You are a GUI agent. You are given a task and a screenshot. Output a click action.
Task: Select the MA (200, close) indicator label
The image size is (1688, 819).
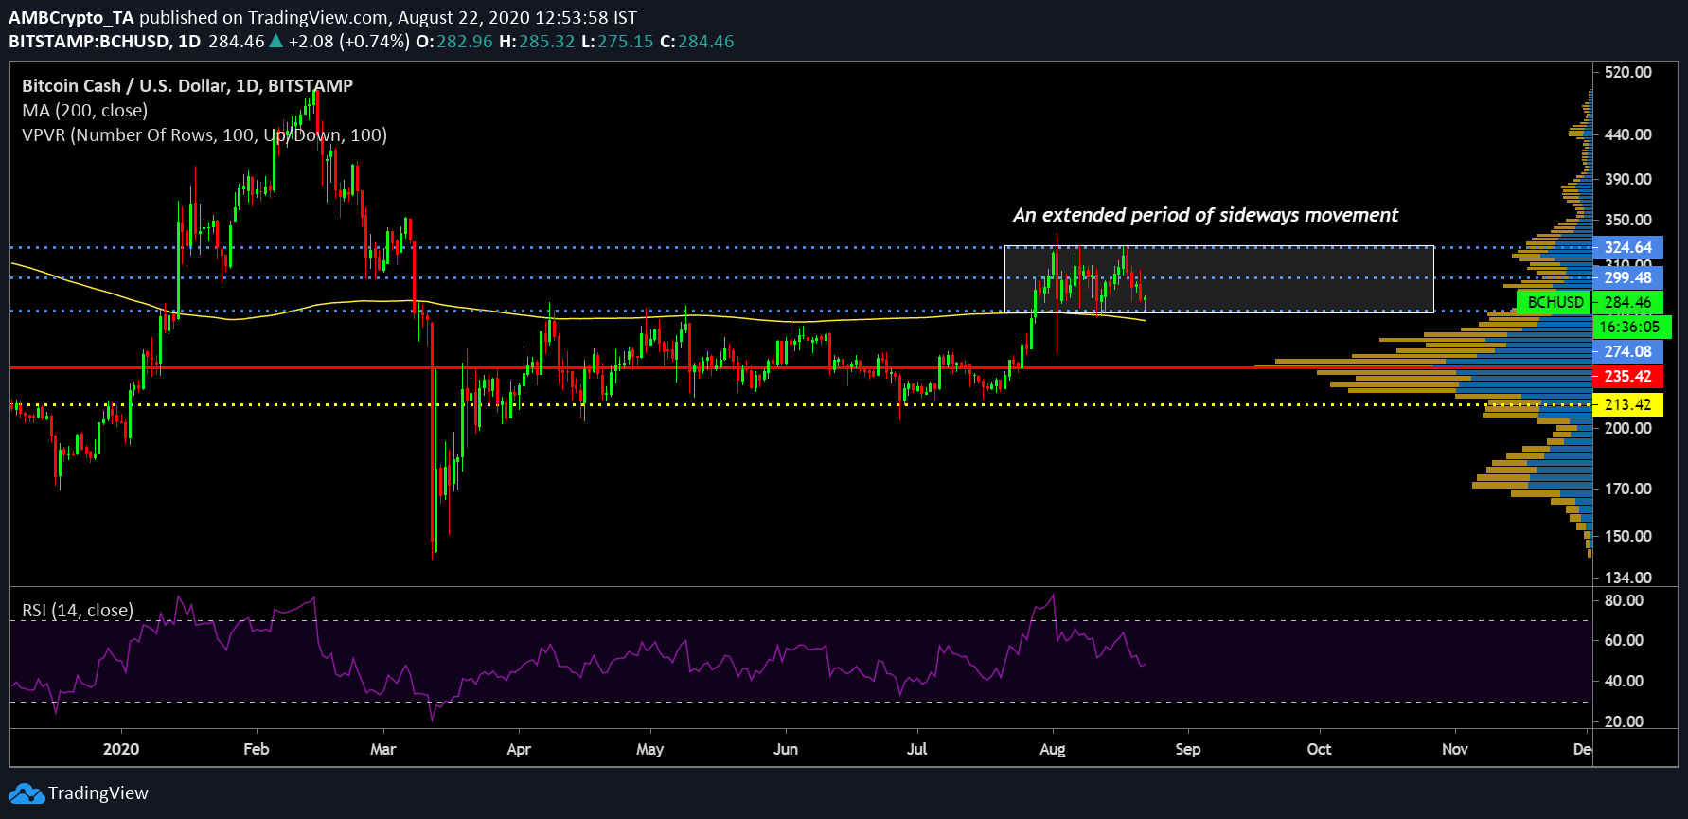click(85, 110)
